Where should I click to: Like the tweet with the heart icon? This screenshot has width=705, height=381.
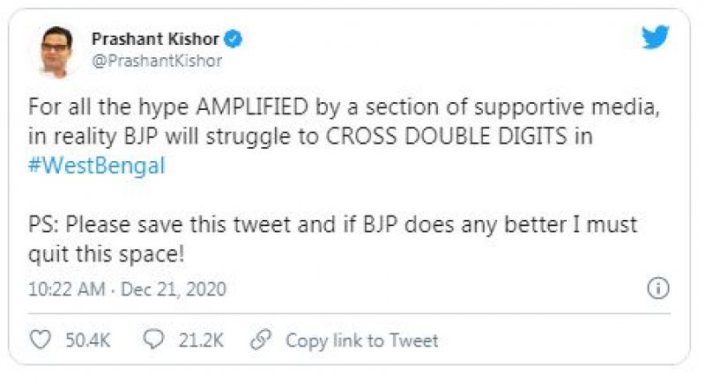[x=41, y=340]
